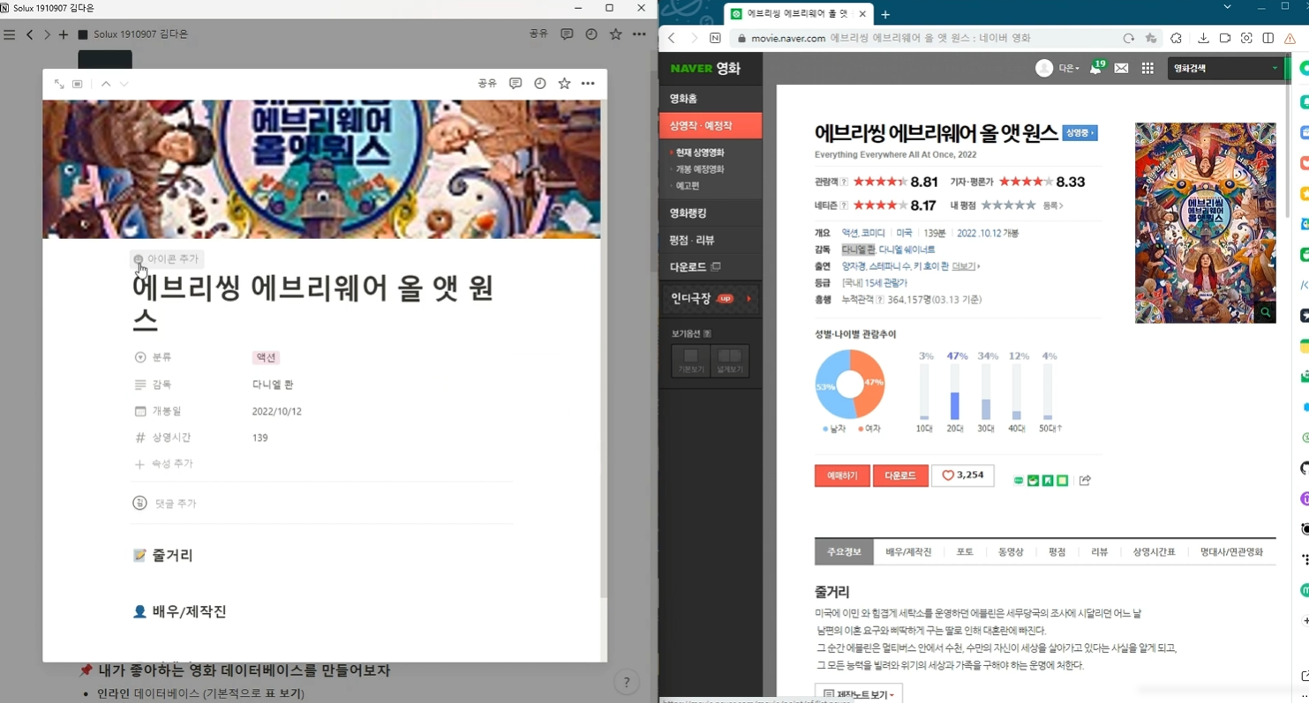Select the 139 상영시간 value
The height and width of the screenshot is (703, 1309).
[x=260, y=438]
